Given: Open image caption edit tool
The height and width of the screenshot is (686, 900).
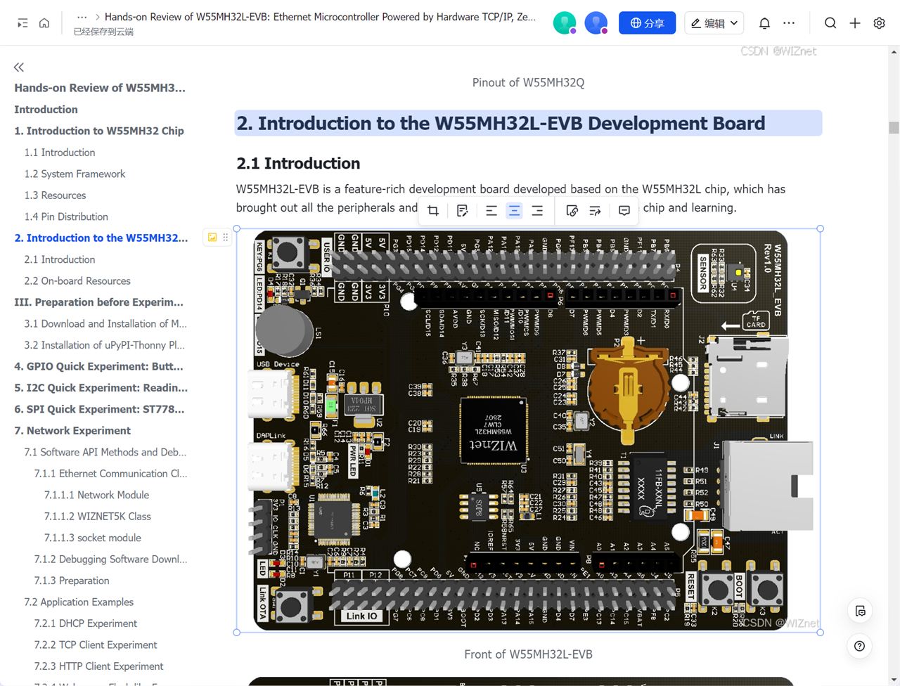Looking at the screenshot, I should pos(462,211).
